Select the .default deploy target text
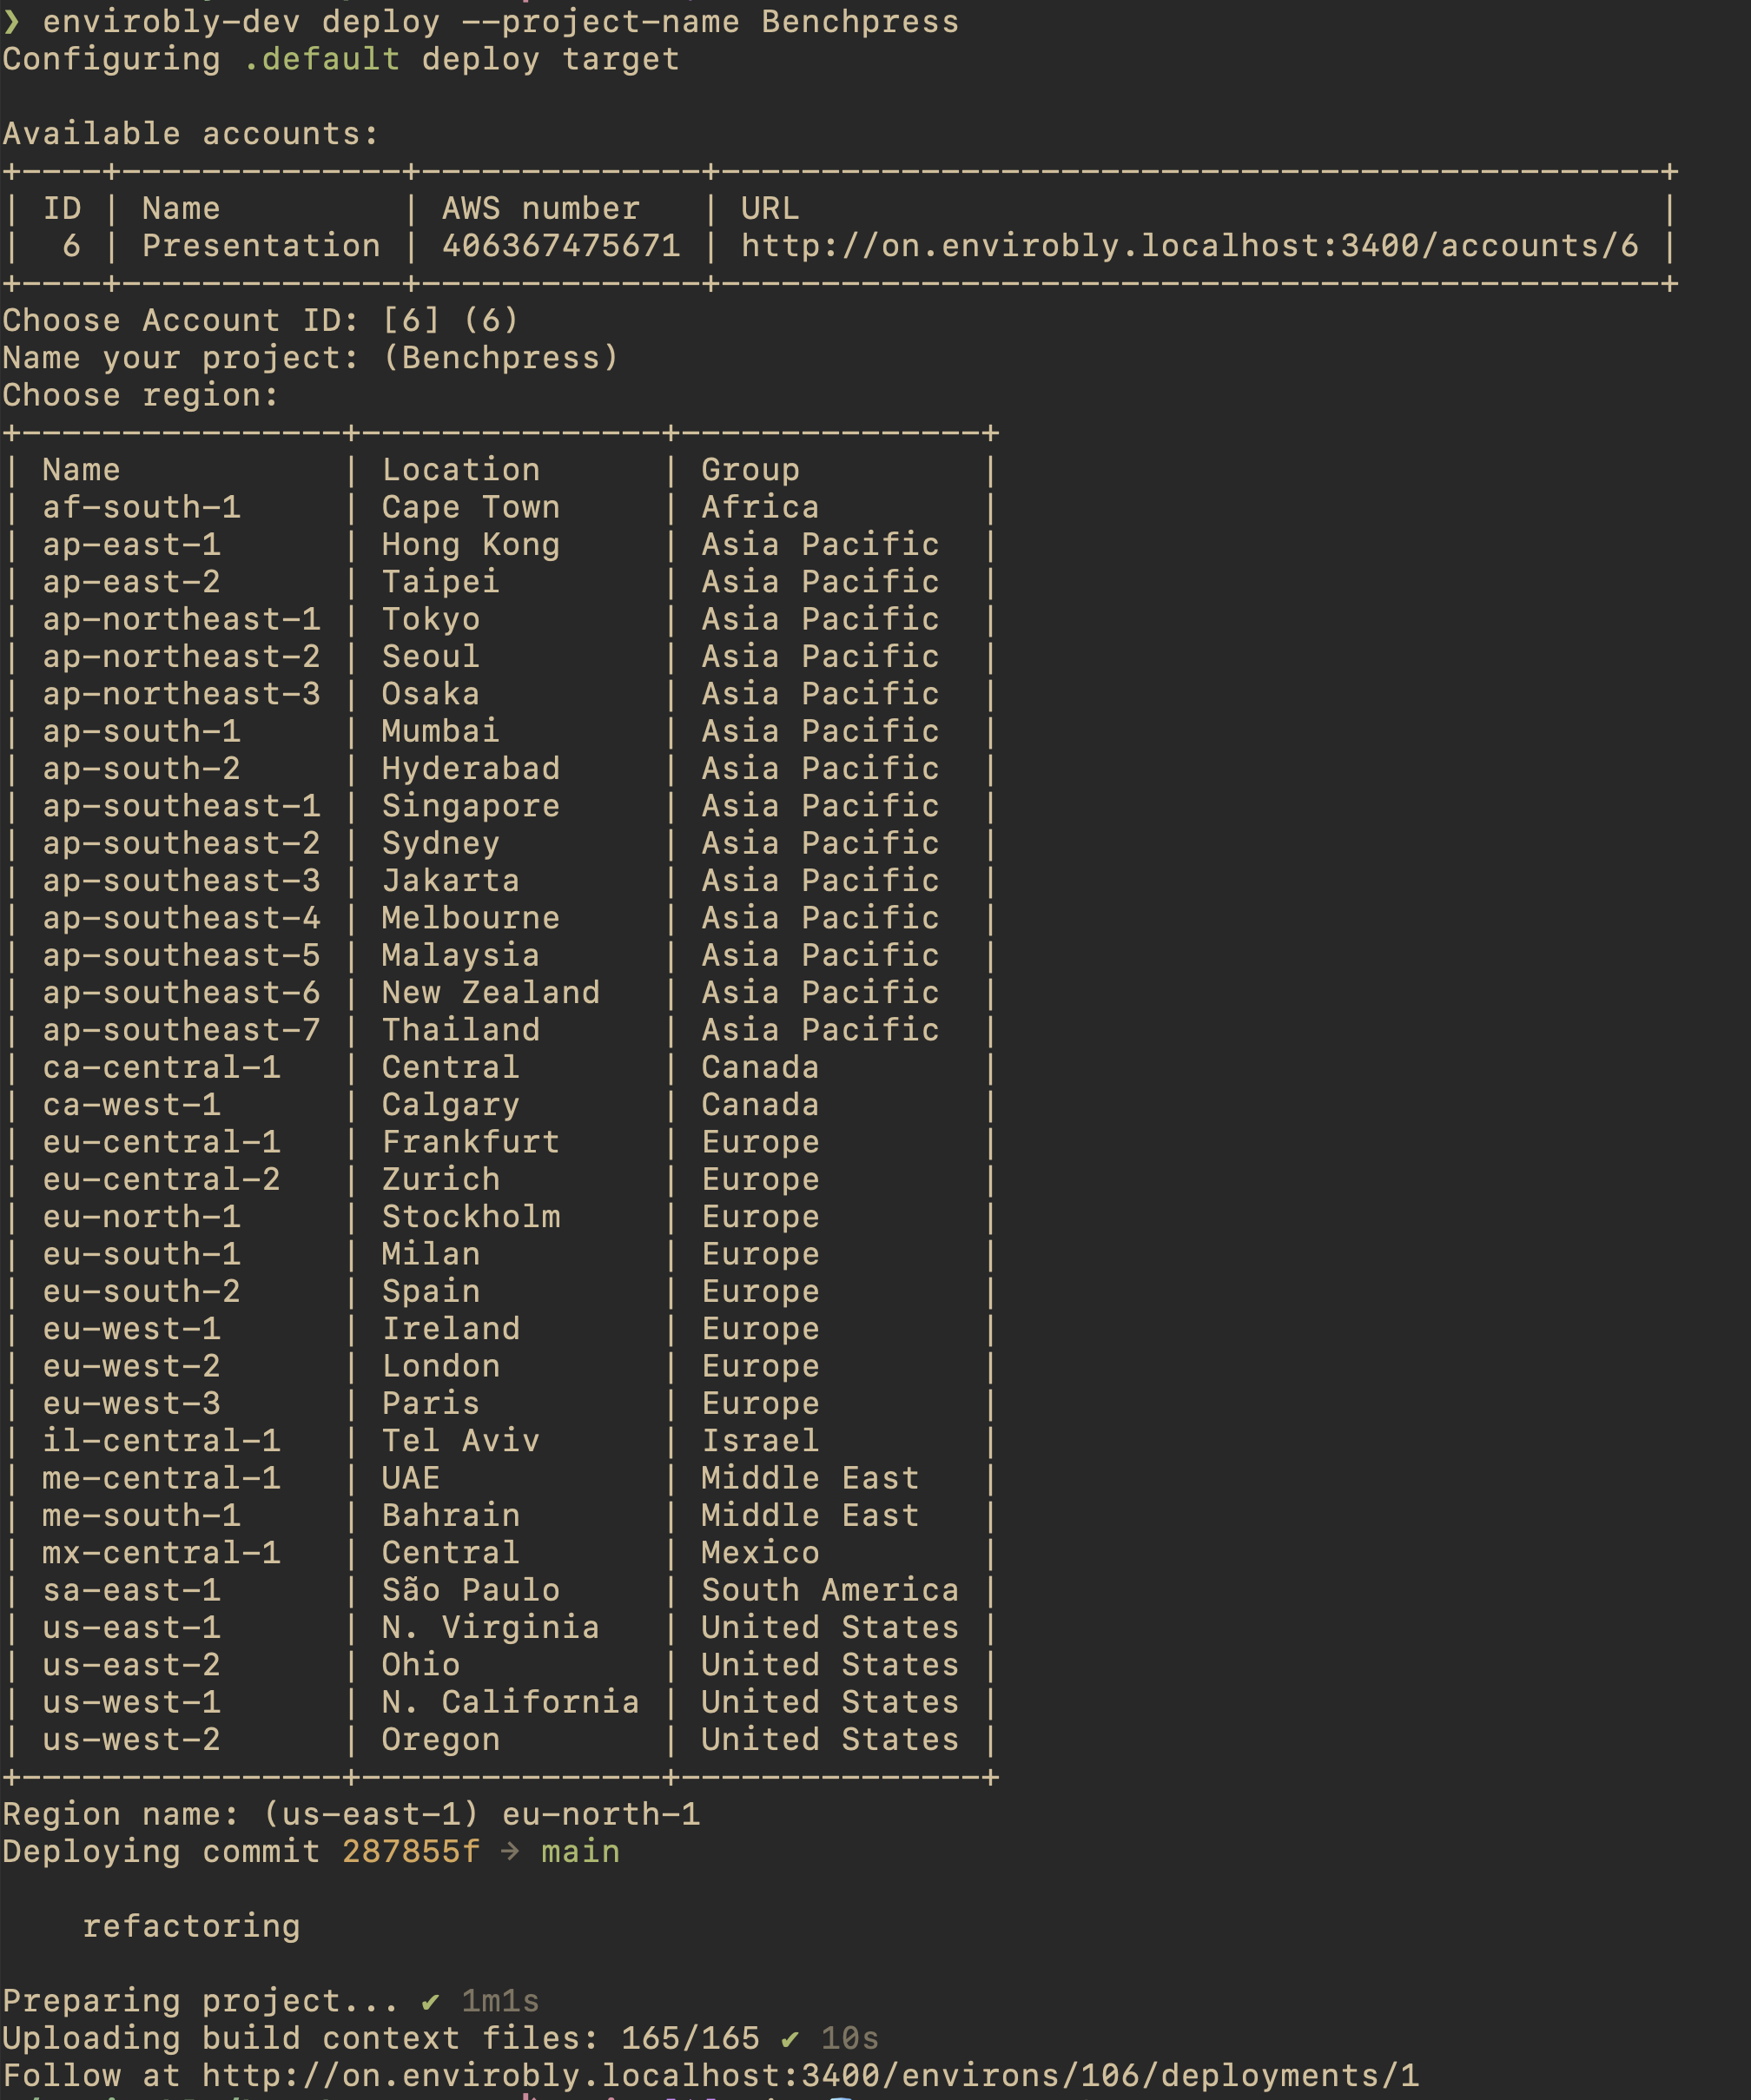The height and width of the screenshot is (2100, 1751). [x=316, y=59]
